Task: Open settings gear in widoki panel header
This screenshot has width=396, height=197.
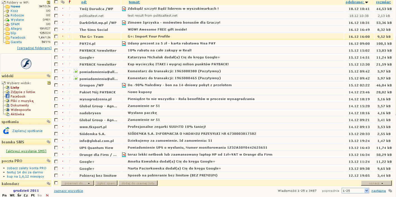Action: pos(49,76)
